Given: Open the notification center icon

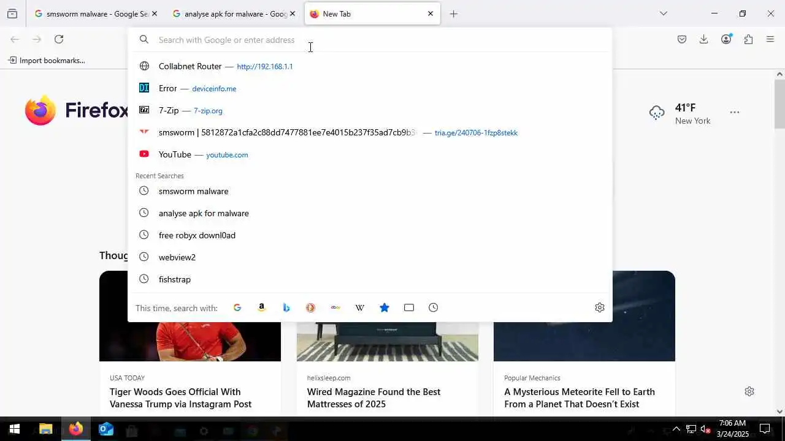Looking at the screenshot, I should pos(765,429).
